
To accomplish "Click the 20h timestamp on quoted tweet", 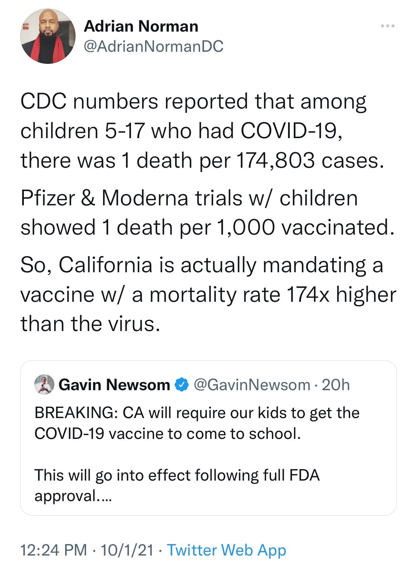I will pos(336,385).
